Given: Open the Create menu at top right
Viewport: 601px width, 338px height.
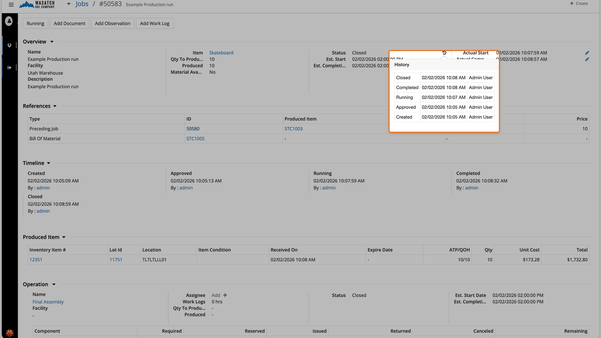Looking at the screenshot, I should pos(578,3).
